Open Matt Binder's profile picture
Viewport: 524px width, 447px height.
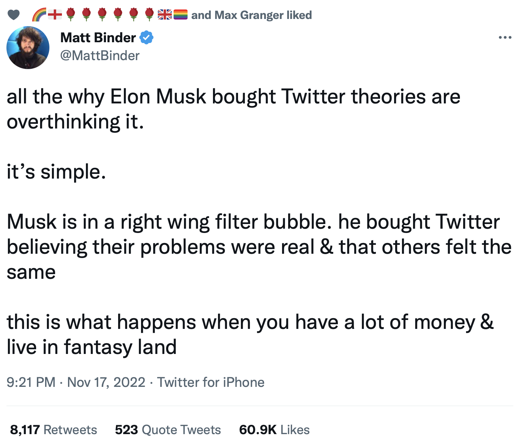tap(28, 48)
